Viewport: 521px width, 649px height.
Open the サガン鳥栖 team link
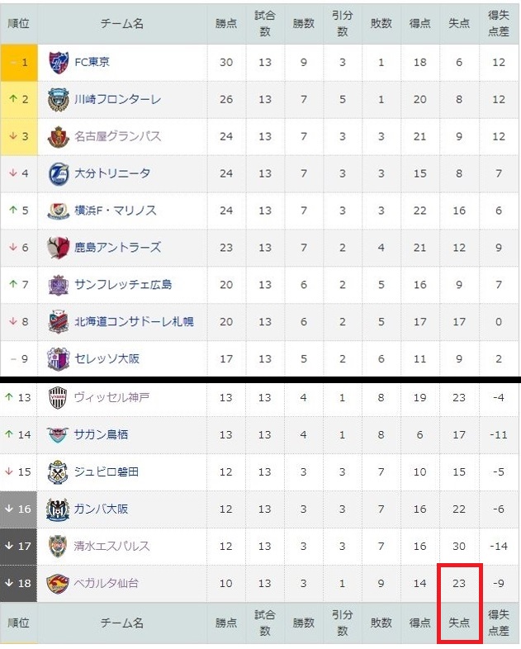click(x=101, y=434)
